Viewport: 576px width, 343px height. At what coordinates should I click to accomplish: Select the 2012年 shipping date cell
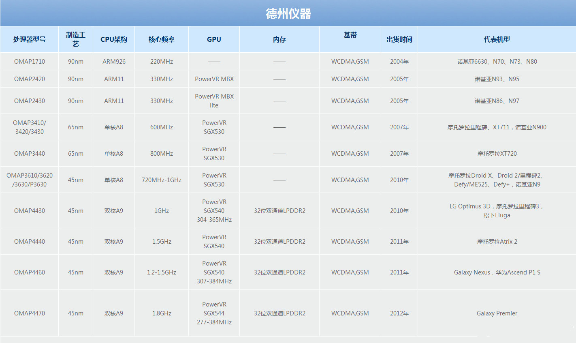[x=399, y=313]
